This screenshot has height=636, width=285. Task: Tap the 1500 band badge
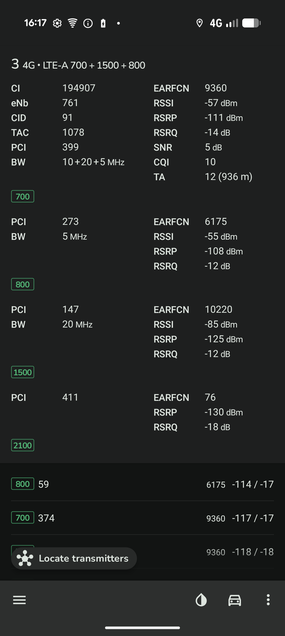coord(23,372)
